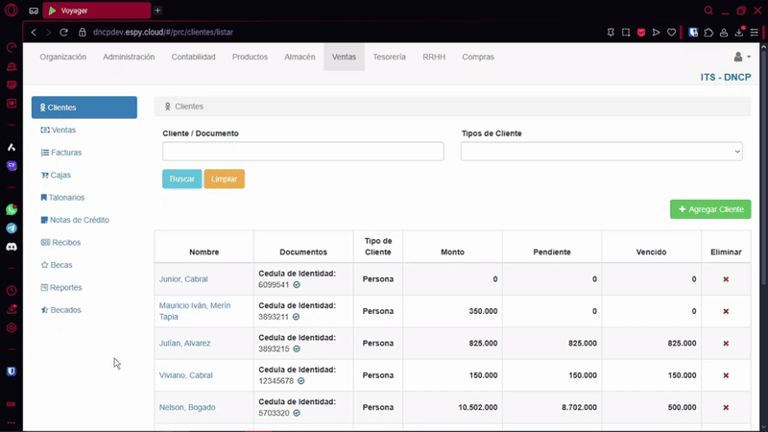This screenshot has width=768, height=432.
Task: Click the green Agregar Cliente button
Action: tap(710, 209)
